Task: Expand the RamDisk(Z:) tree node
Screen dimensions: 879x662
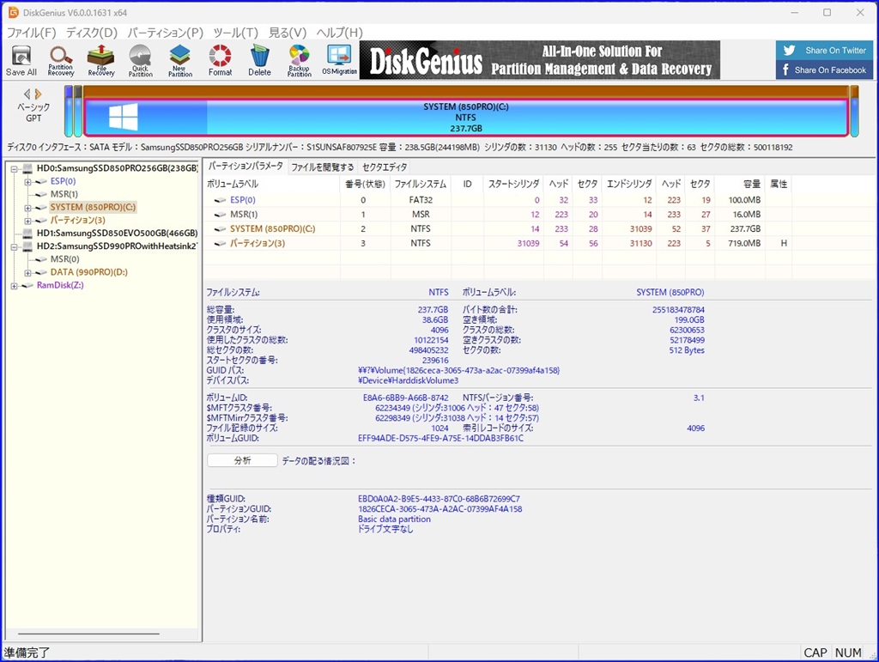Action: click(15, 286)
